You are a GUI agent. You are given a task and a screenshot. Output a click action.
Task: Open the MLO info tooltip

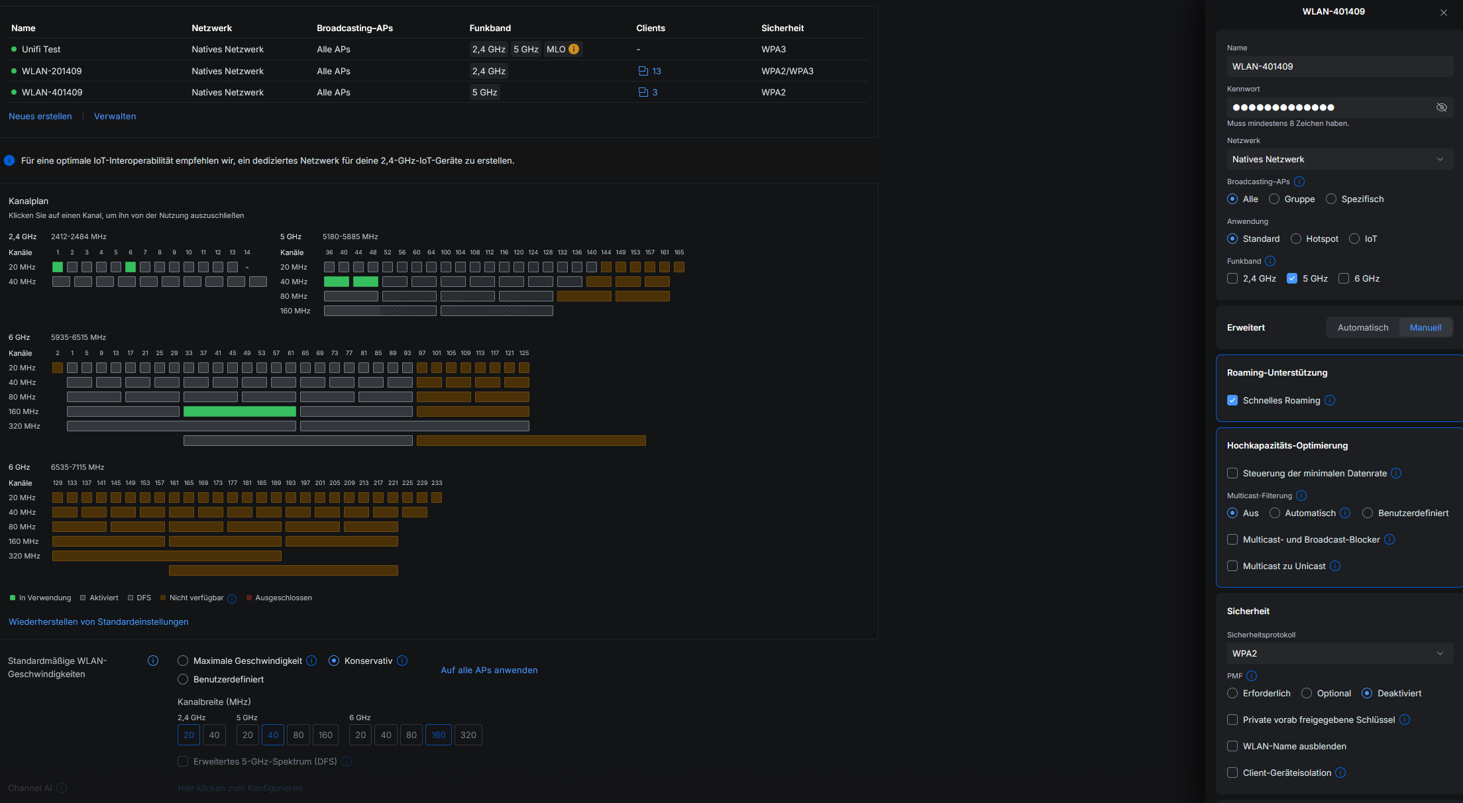[573, 48]
